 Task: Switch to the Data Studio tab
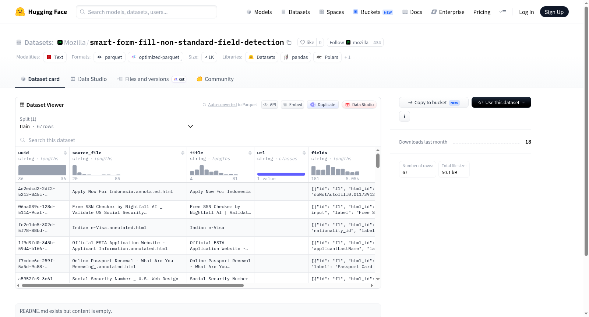89,79
